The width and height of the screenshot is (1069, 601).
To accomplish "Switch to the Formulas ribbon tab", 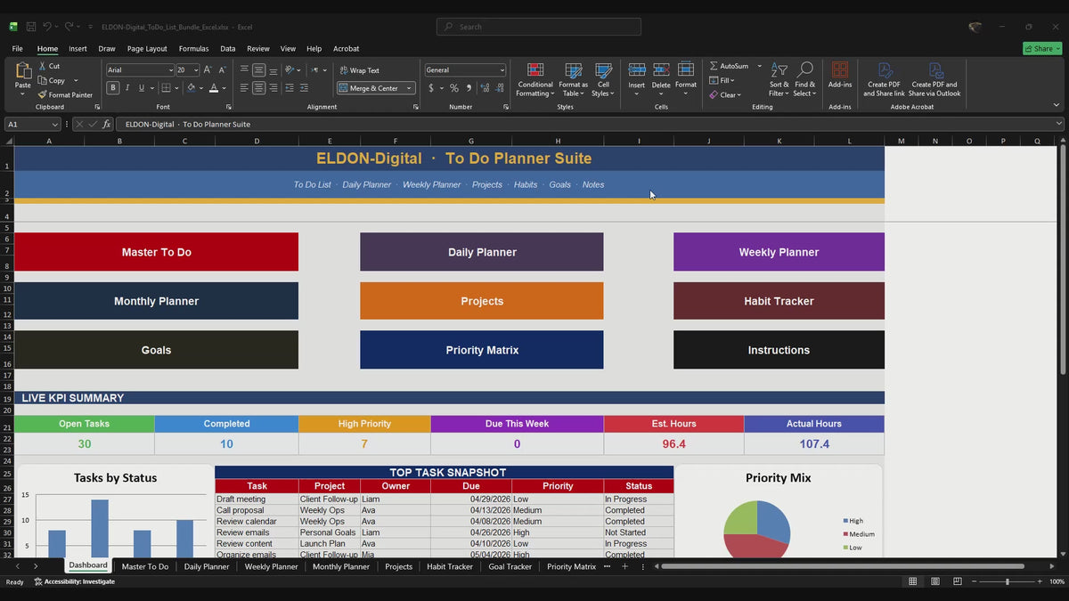I will pyautogui.click(x=193, y=49).
